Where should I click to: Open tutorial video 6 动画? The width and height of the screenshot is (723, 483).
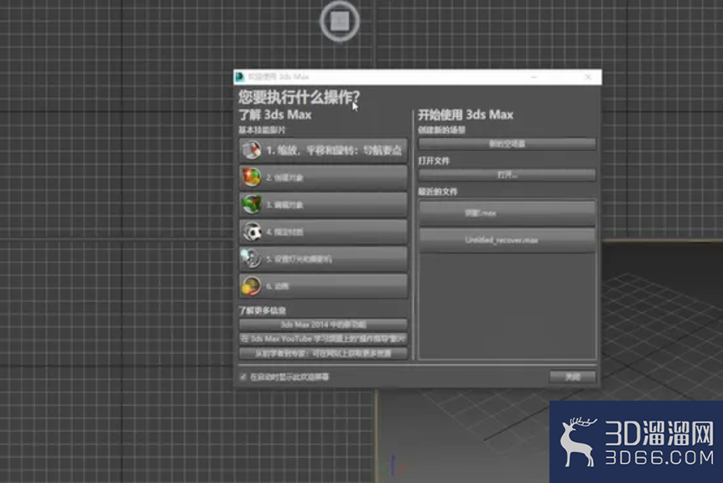tap(323, 286)
